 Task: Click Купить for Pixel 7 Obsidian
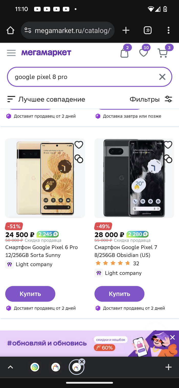[x=119, y=294]
